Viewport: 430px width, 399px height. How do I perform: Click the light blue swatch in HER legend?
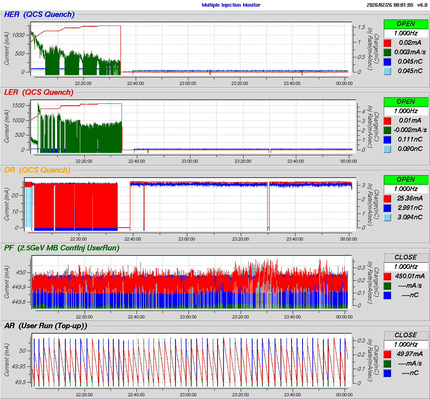click(x=388, y=71)
